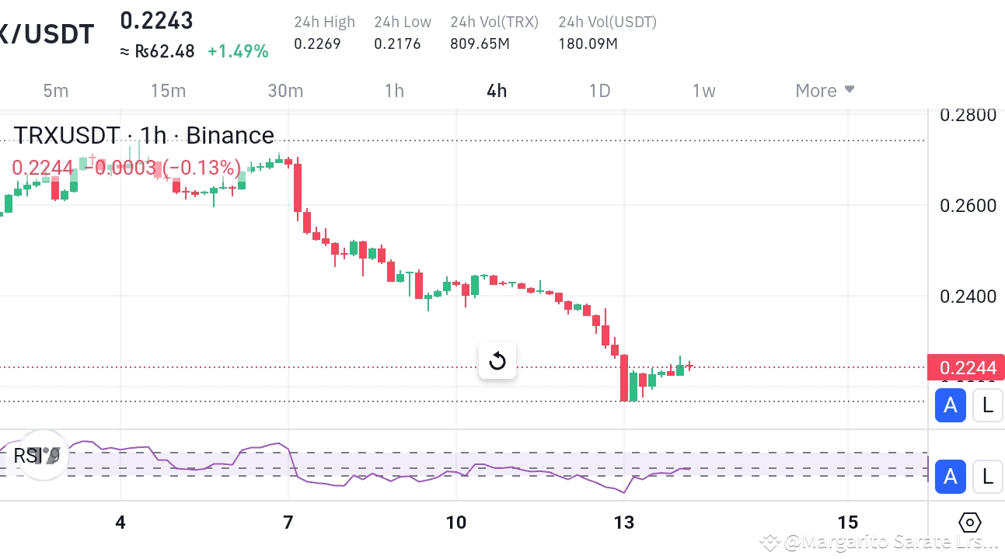
Task: Click the L button beside the RSI panel
Action: point(987,477)
